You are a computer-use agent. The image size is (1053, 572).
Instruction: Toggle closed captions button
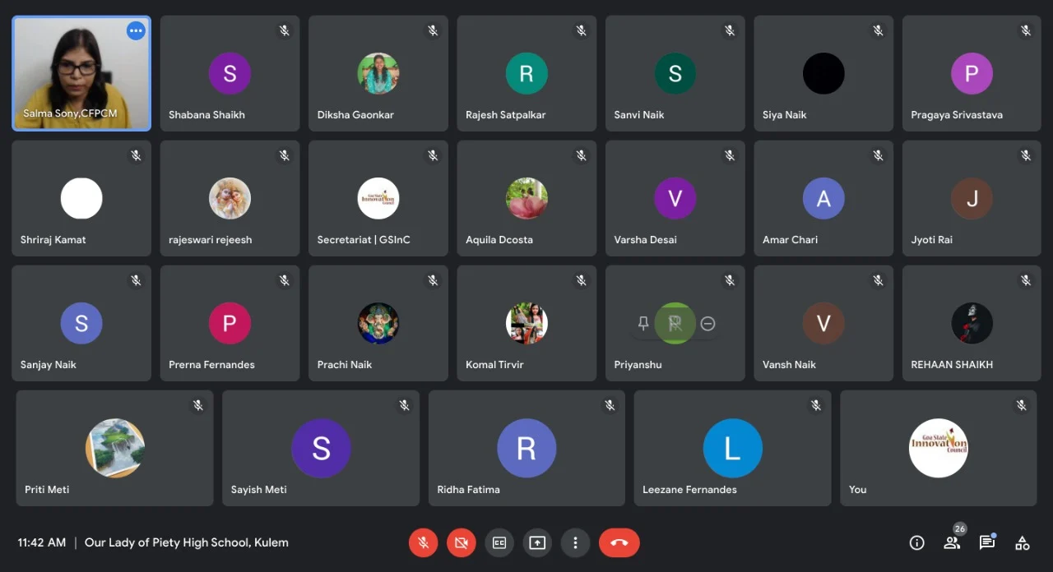499,542
